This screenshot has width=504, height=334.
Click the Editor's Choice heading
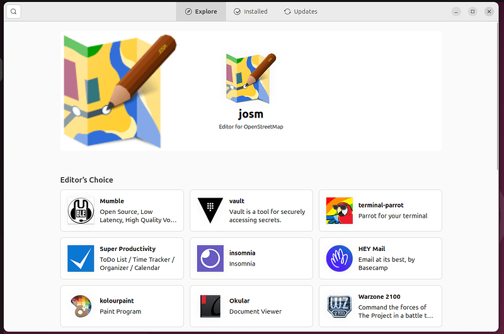click(x=87, y=180)
